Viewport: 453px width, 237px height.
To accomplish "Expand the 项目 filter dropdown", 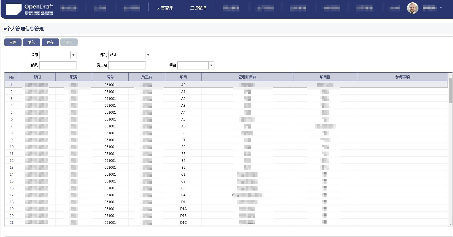I will click(x=211, y=65).
